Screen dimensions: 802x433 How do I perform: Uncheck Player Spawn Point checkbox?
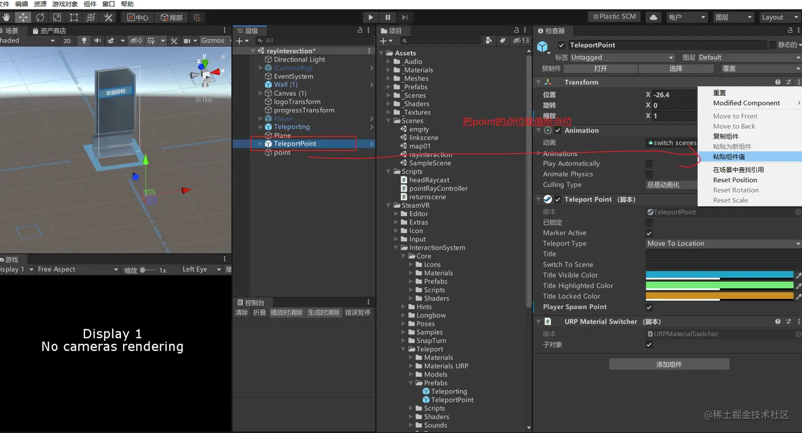649,307
